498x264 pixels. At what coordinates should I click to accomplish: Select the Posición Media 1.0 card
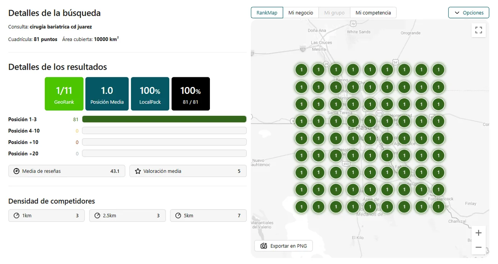pos(107,94)
